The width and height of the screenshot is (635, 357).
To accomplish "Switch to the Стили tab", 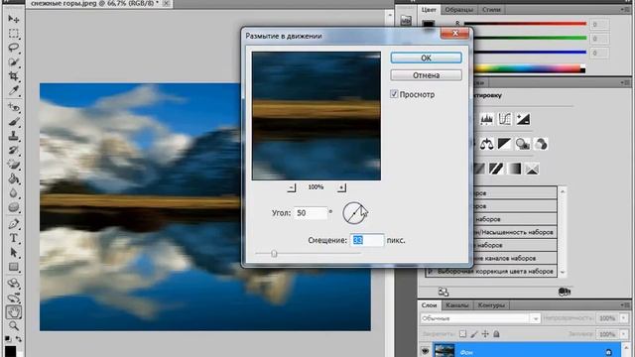I will coord(491,9).
